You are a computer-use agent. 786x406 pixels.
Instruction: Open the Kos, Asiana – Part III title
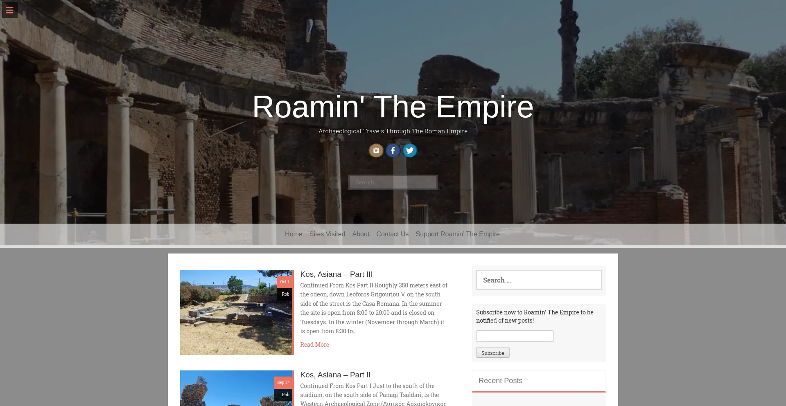[x=336, y=274]
